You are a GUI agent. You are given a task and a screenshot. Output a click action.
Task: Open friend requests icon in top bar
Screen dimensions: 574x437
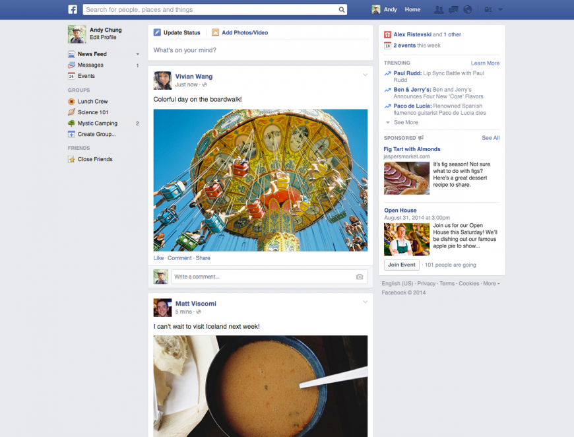click(x=439, y=10)
